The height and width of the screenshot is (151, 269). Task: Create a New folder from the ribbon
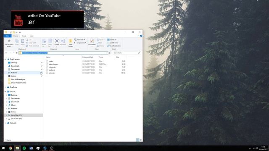click(71, 43)
